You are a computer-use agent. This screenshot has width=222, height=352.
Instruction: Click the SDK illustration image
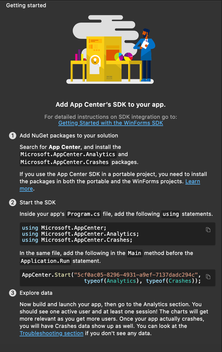tap(111, 49)
